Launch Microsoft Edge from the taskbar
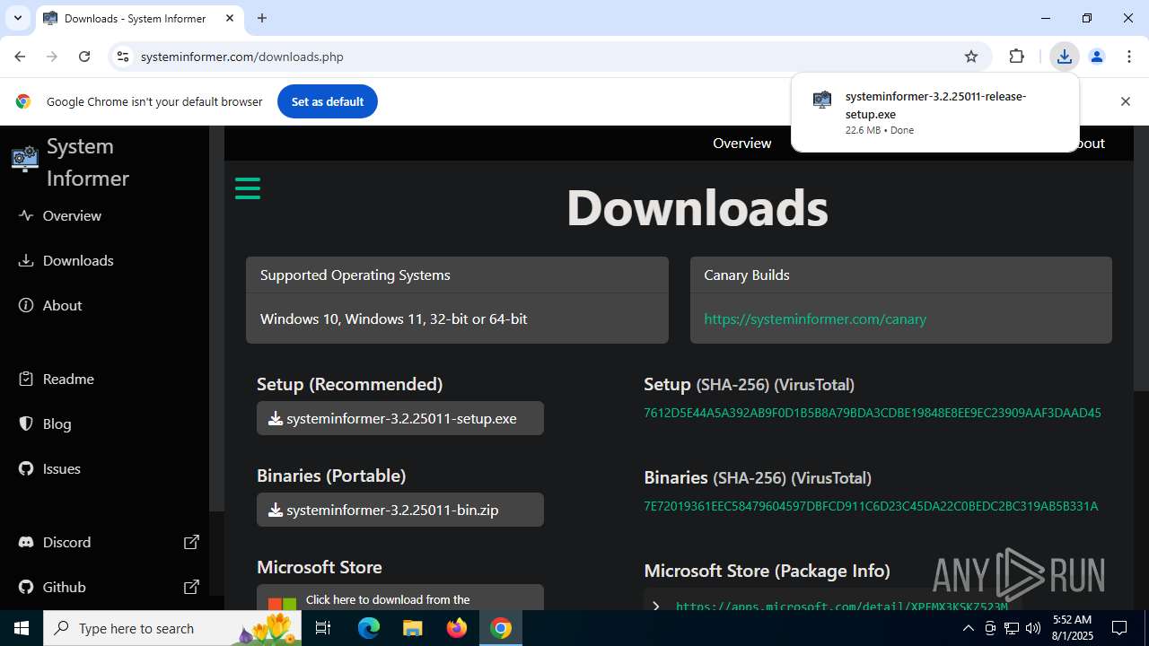This screenshot has height=646, width=1149. point(369,628)
